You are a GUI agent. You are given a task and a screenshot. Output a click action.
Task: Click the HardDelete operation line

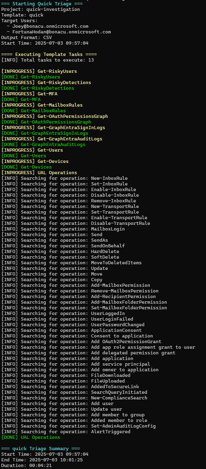(60, 251)
